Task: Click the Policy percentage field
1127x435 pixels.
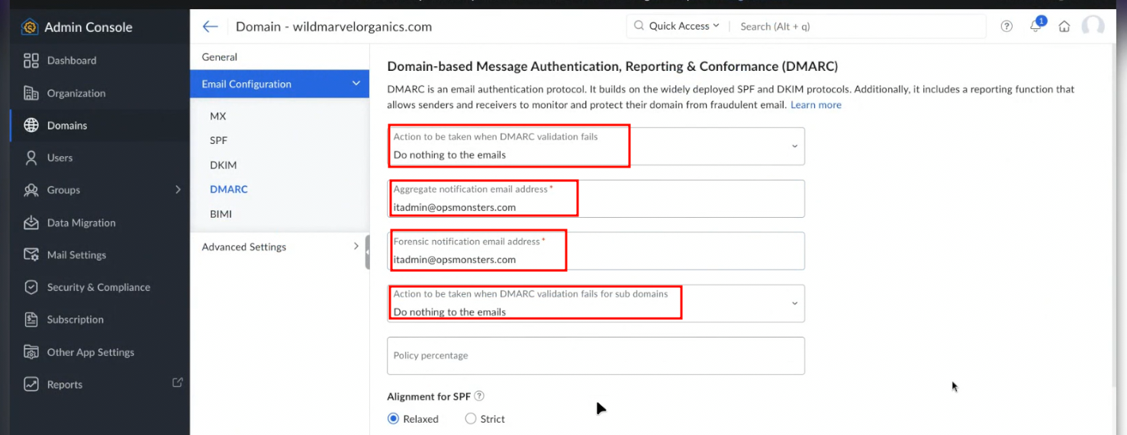Action: (595, 356)
